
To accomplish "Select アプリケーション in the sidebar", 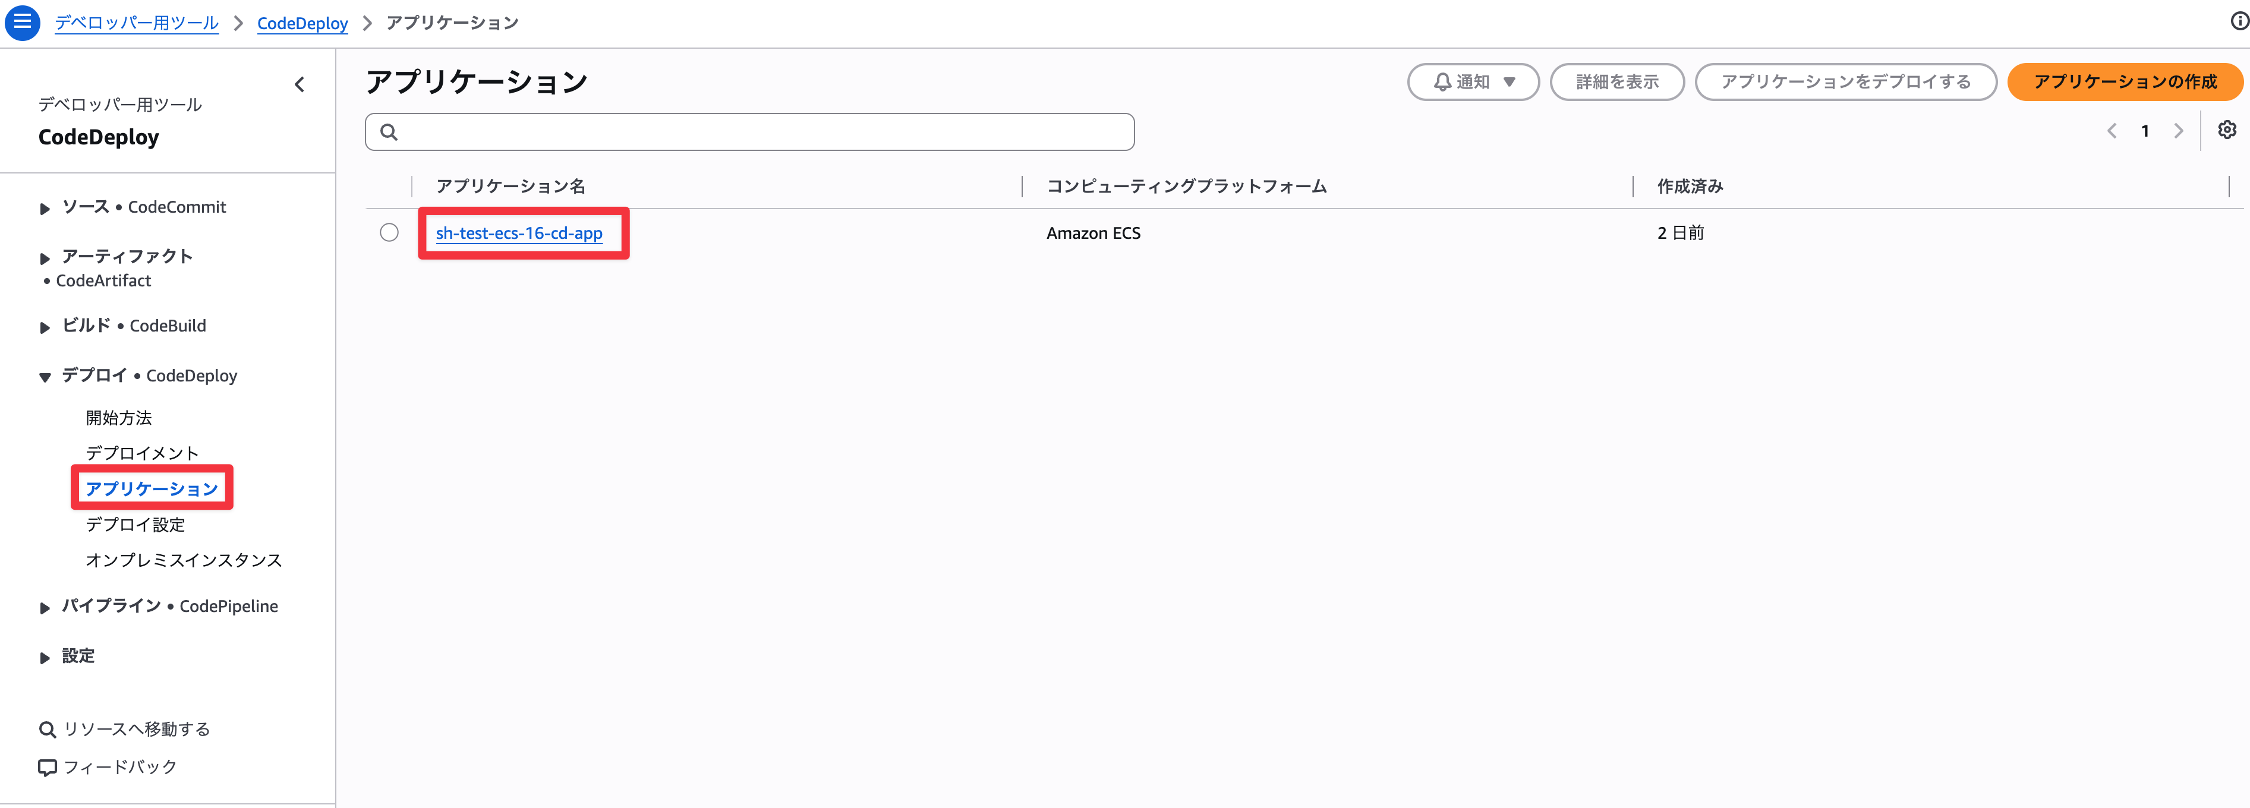I will click(x=152, y=488).
